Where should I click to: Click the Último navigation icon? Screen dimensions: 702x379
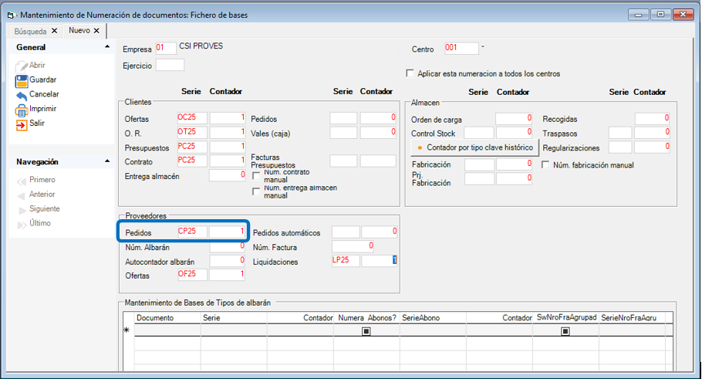coord(22,225)
